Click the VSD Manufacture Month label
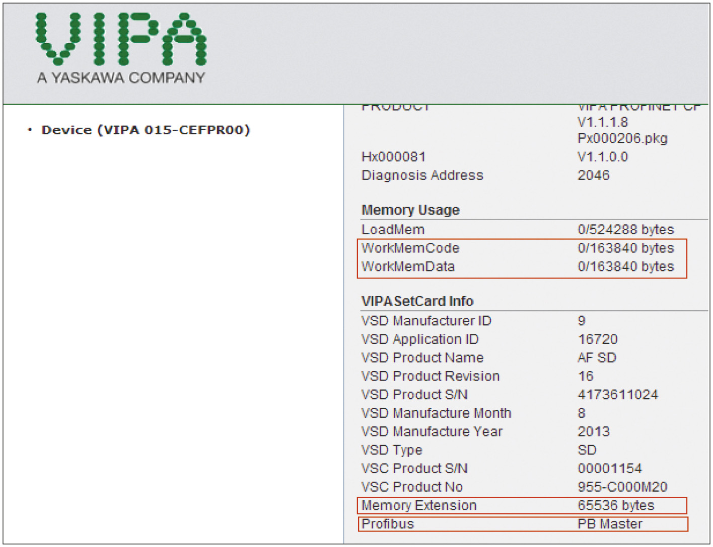713x547 pixels. (437, 413)
